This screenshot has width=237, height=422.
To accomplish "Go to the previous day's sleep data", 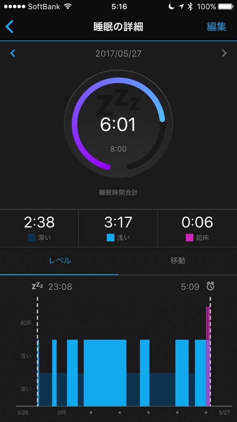I will [x=13, y=53].
